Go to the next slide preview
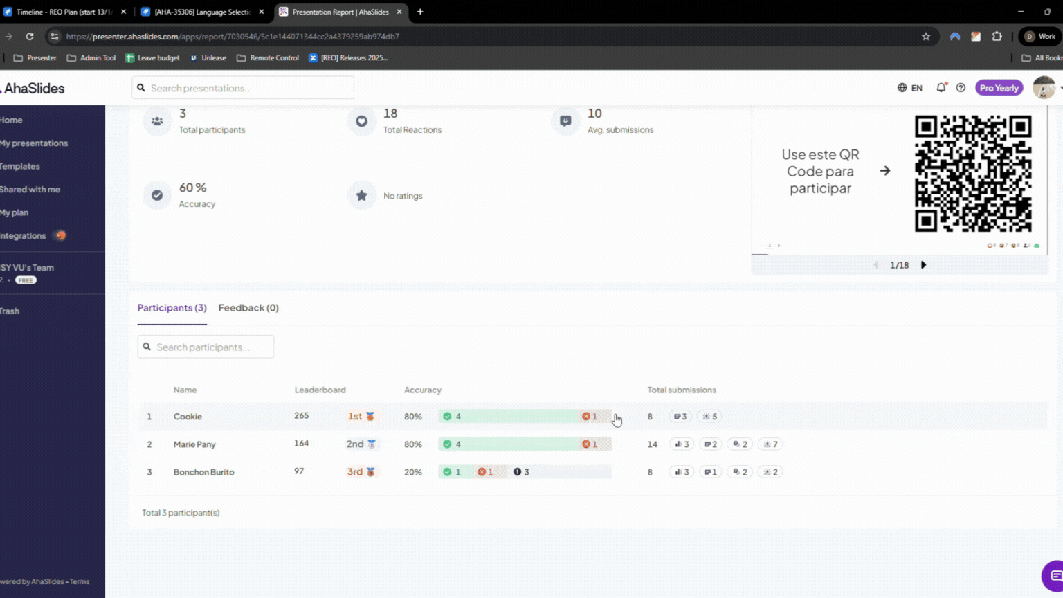The width and height of the screenshot is (1063, 598). coord(923,265)
